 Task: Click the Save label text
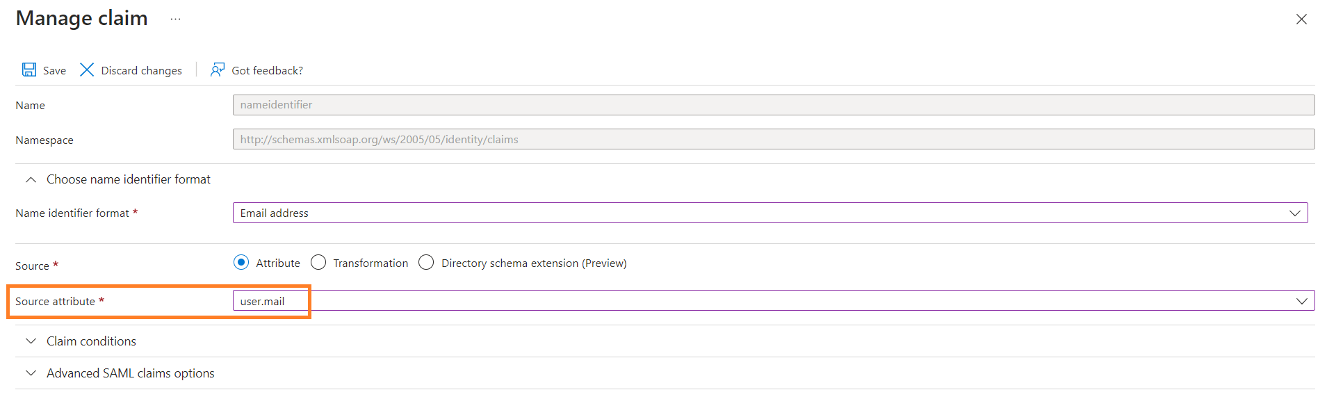(54, 70)
